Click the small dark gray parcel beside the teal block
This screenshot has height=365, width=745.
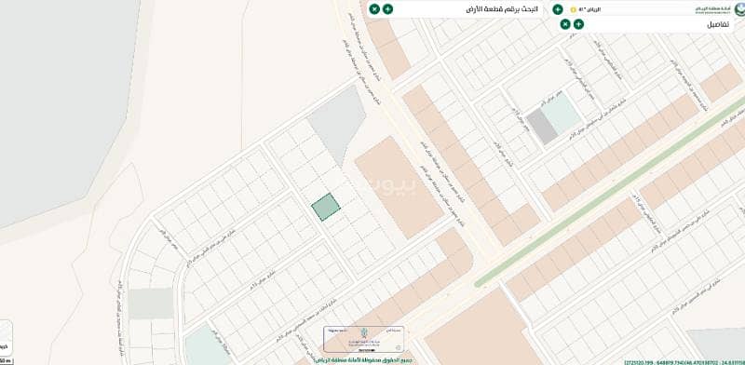[x=542, y=126]
